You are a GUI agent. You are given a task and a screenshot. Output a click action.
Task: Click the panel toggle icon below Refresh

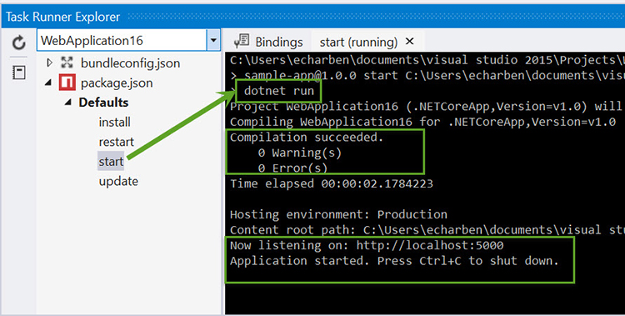pos(18,73)
